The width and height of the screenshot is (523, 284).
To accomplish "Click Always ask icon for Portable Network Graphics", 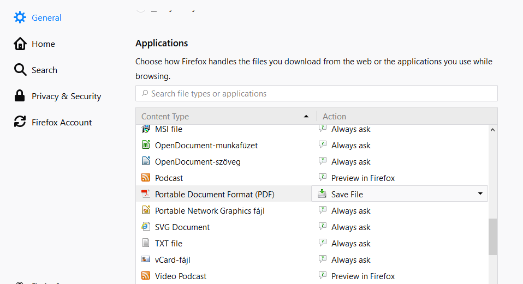I will 323,210.
